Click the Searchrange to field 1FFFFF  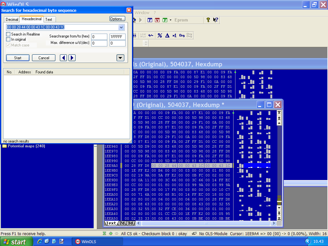117,37
